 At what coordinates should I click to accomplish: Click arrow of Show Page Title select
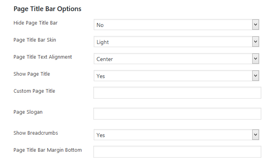(x=256, y=76)
